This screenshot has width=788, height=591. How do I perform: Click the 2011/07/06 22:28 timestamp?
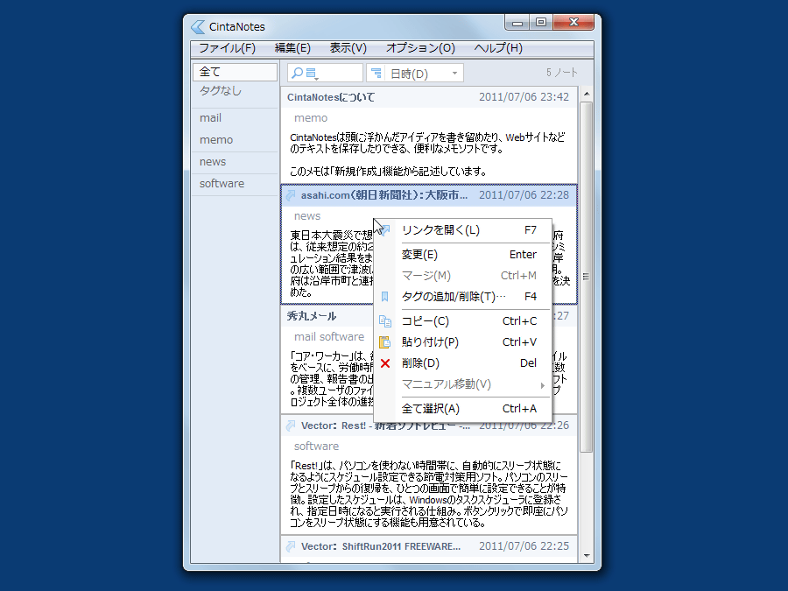(x=524, y=195)
